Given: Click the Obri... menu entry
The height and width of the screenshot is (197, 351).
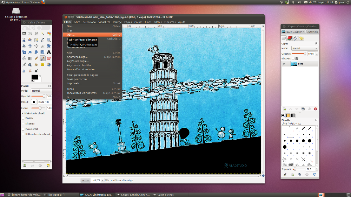Looking at the screenshot, I should [x=92, y=35].
